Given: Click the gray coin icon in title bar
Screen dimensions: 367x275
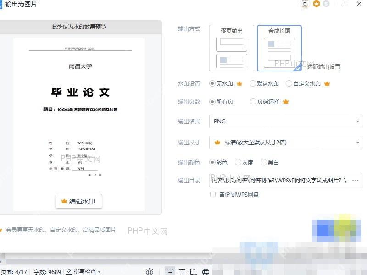Looking at the screenshot, I should pyautogui.click(x=326, y=4).
